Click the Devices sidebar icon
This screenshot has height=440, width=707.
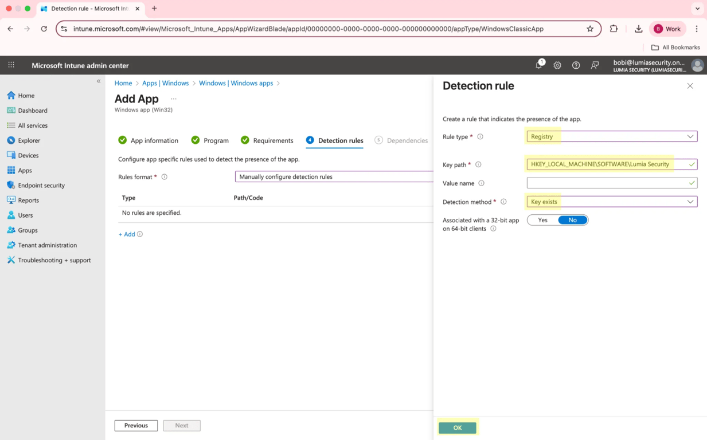tap(11, 155)
